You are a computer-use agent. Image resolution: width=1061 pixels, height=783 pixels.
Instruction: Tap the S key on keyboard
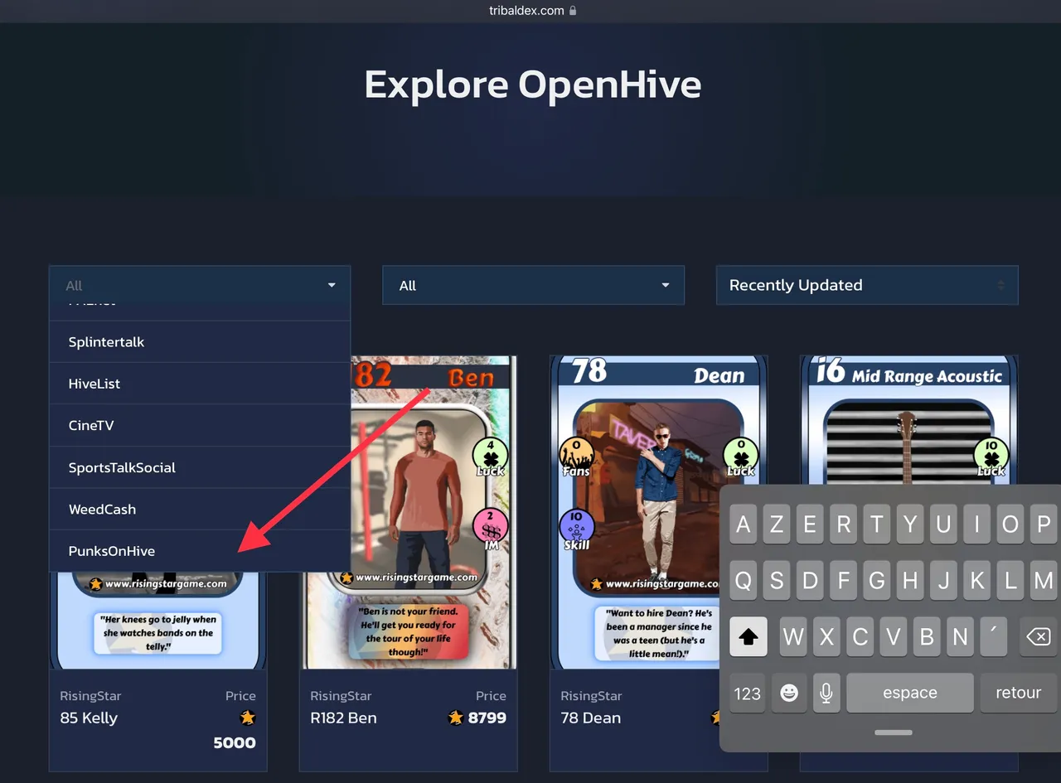tap(777, 581)
